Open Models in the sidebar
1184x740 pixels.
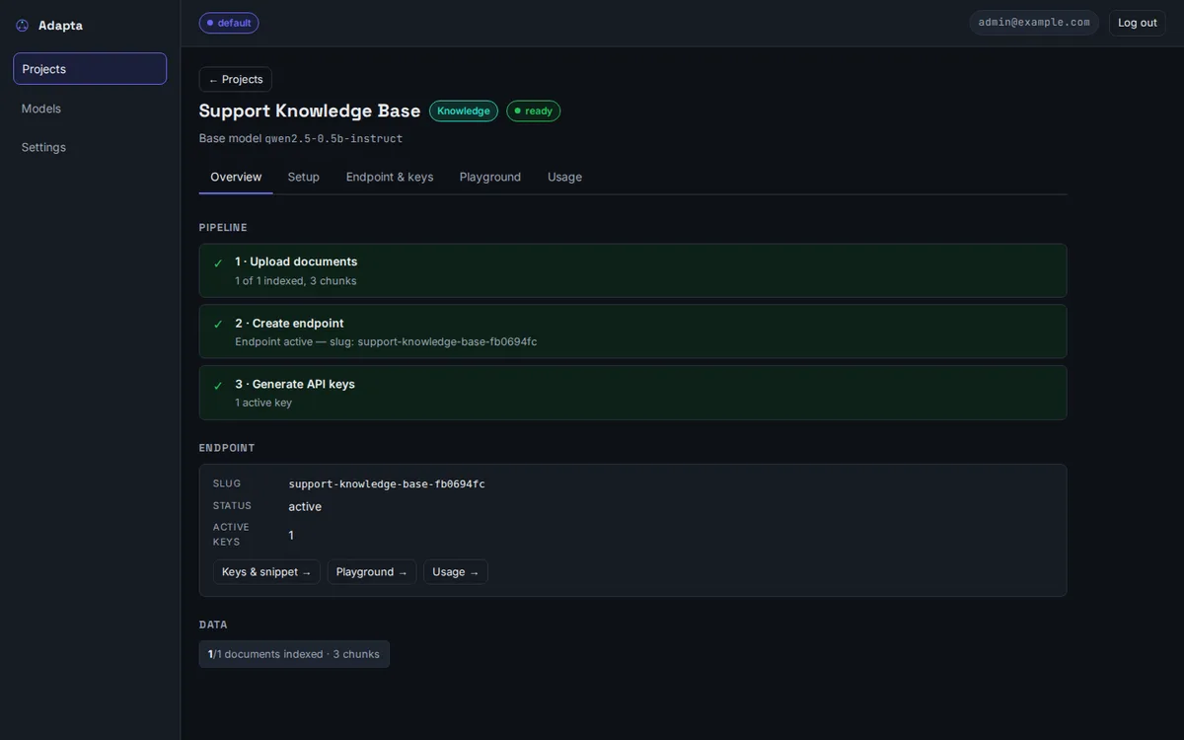(x=90, y=109)
